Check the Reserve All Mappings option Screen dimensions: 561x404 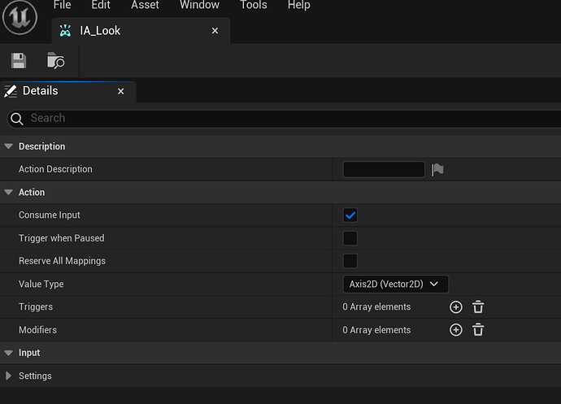coord(350,261)
